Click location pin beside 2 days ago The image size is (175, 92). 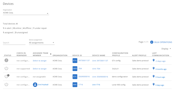coord(154,60)
